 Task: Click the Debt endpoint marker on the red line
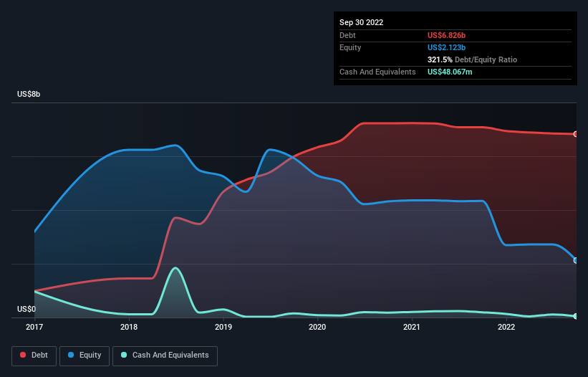(x=576, y=134)
